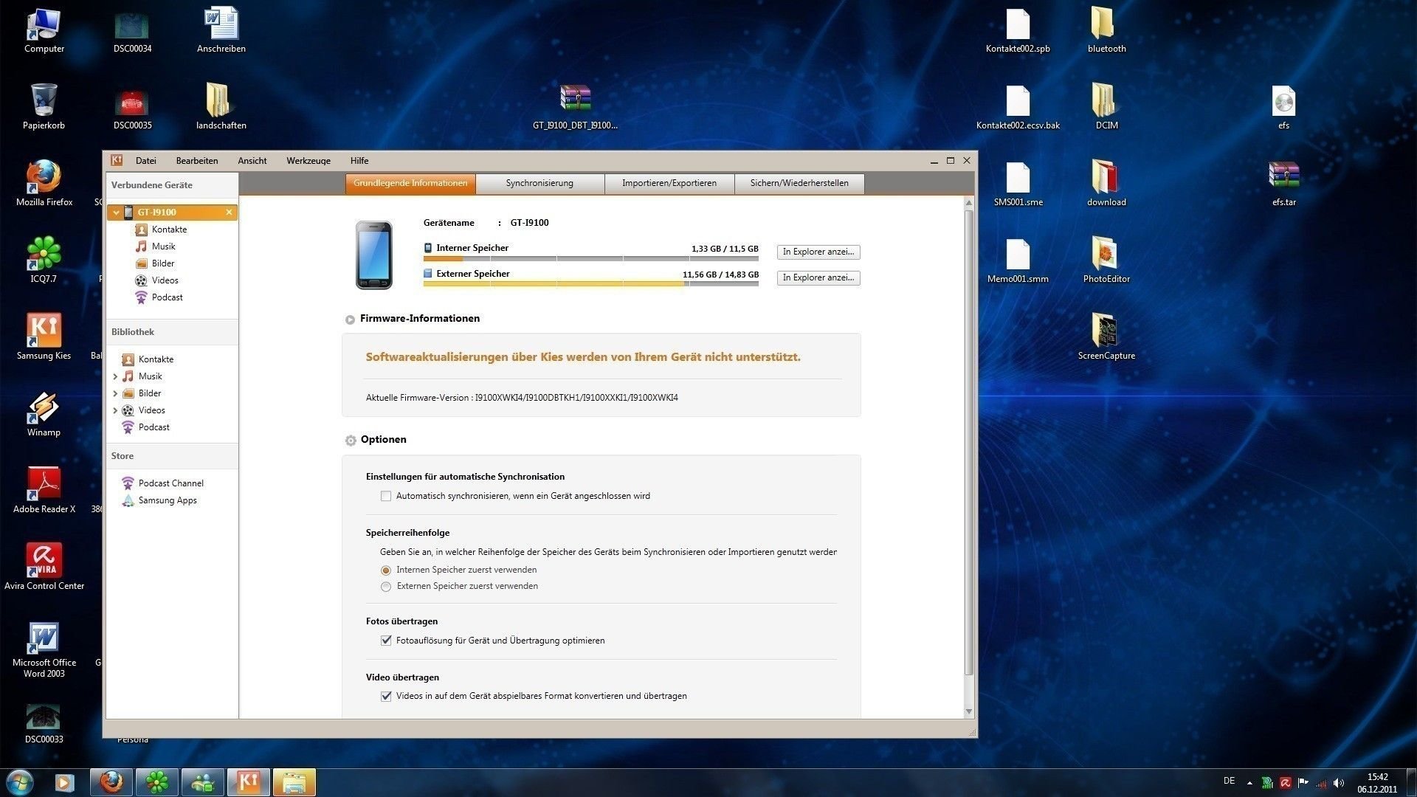
Task: Collapse the GT-I9100 device tree
Action: pyautogui.click(x=116, y=213)
